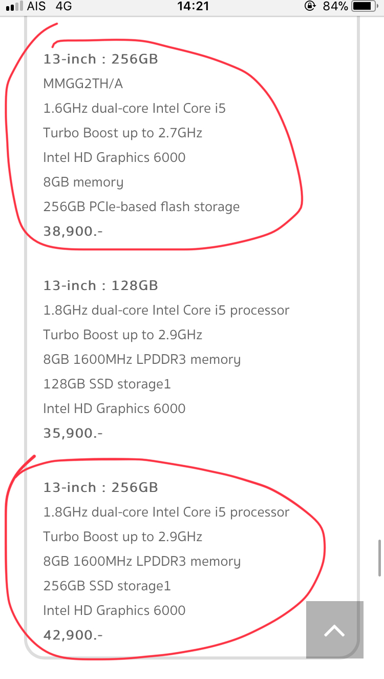This screenshot has width=384, height=679.
Task: Tap the 14:21 clock in status bar
Action: [x=192, y=7]
